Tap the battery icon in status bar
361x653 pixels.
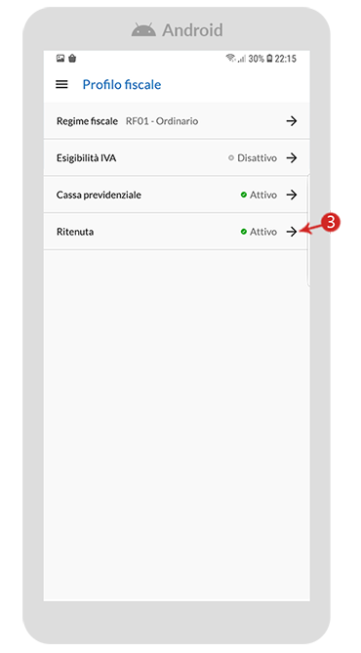[x=269, y=59]
